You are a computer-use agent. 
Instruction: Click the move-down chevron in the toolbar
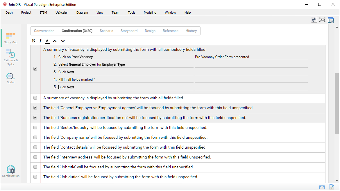[63, 41]
